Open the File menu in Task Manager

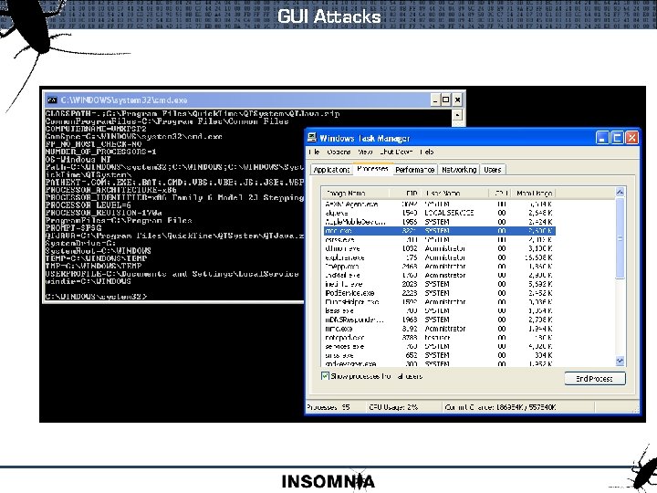(x=314, y=152)
